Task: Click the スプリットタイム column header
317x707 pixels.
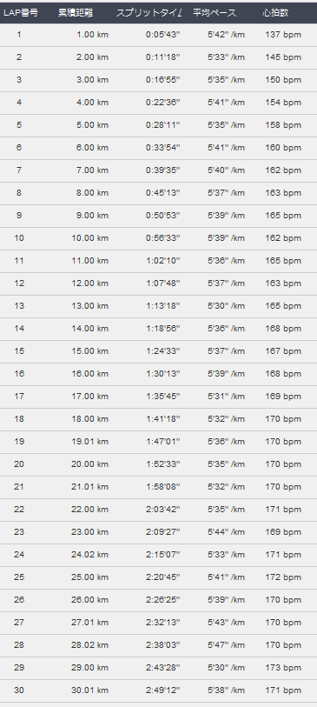Action: click(x=149, y=13)
